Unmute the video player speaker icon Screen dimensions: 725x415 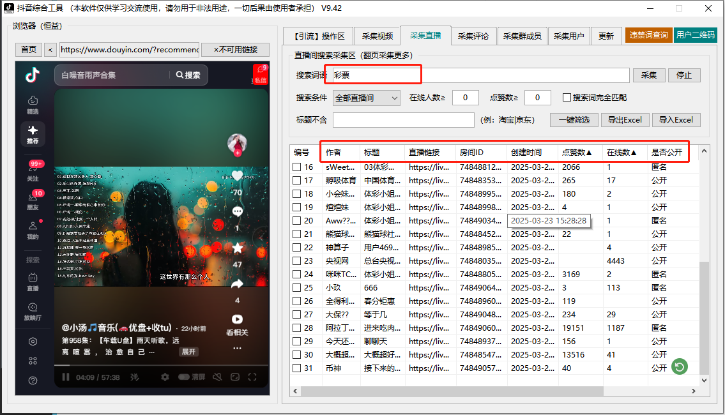tap(217, 377)
